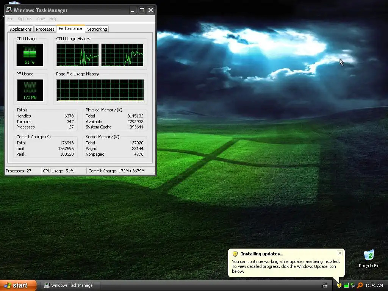388x291 pixels.
Task: Click Commit Charge Limit value 3767696
Action: tap(66, 149)
